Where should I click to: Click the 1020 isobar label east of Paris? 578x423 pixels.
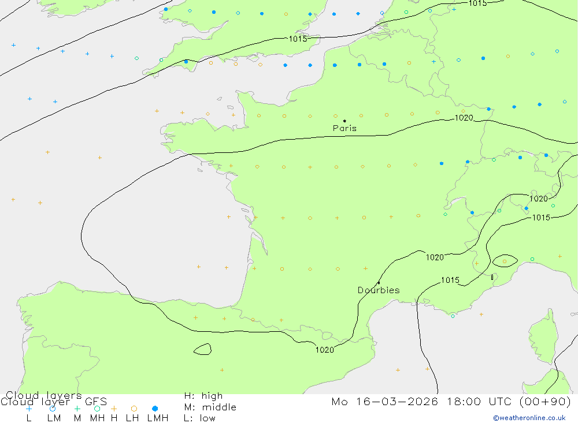click(464, 118)
